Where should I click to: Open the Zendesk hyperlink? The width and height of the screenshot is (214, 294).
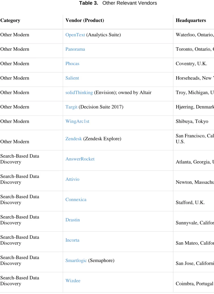[74, 139]
